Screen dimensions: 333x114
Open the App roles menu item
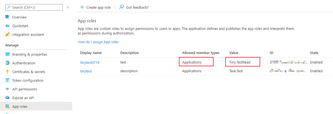36,106
